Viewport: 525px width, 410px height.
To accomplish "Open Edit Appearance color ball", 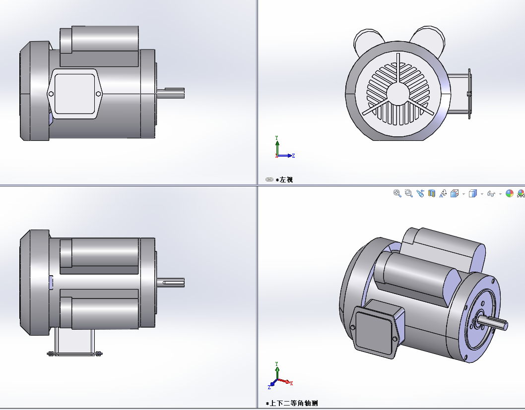I will pos(509,193).
